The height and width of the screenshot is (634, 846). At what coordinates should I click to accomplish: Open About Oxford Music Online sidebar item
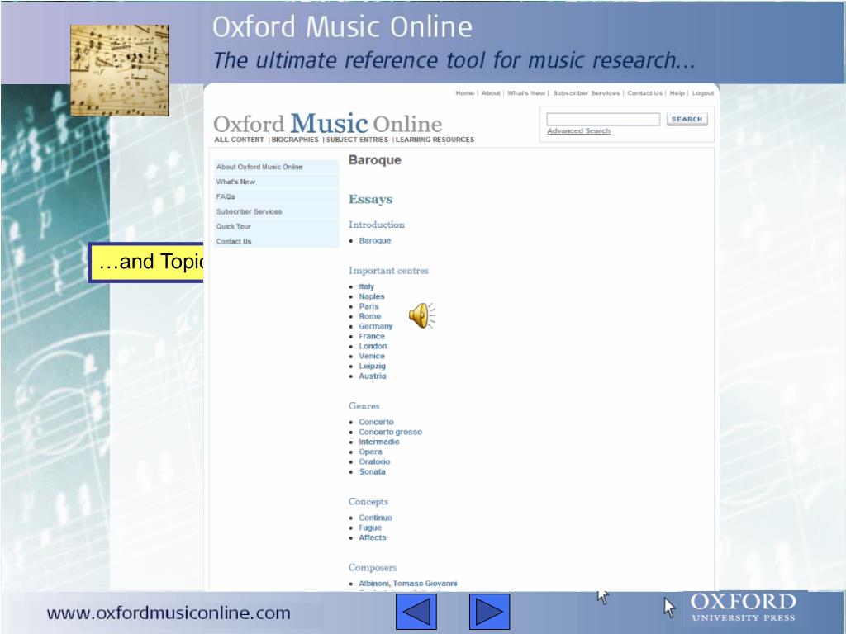click(259, 167)
